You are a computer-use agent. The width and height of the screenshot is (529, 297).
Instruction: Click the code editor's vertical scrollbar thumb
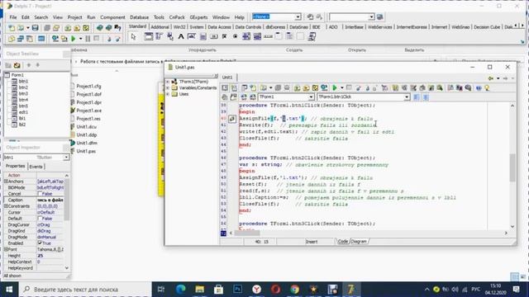[512, 167]
